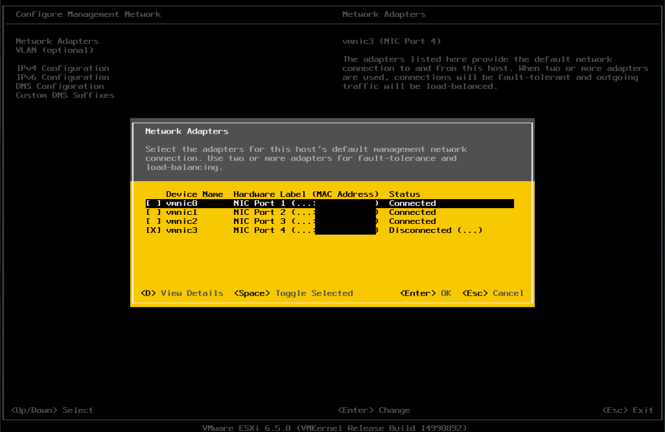The height and width of the screenshot is (432, 665).
Task: Select the Network Adapters menu entry
Action: click(57, 41)
